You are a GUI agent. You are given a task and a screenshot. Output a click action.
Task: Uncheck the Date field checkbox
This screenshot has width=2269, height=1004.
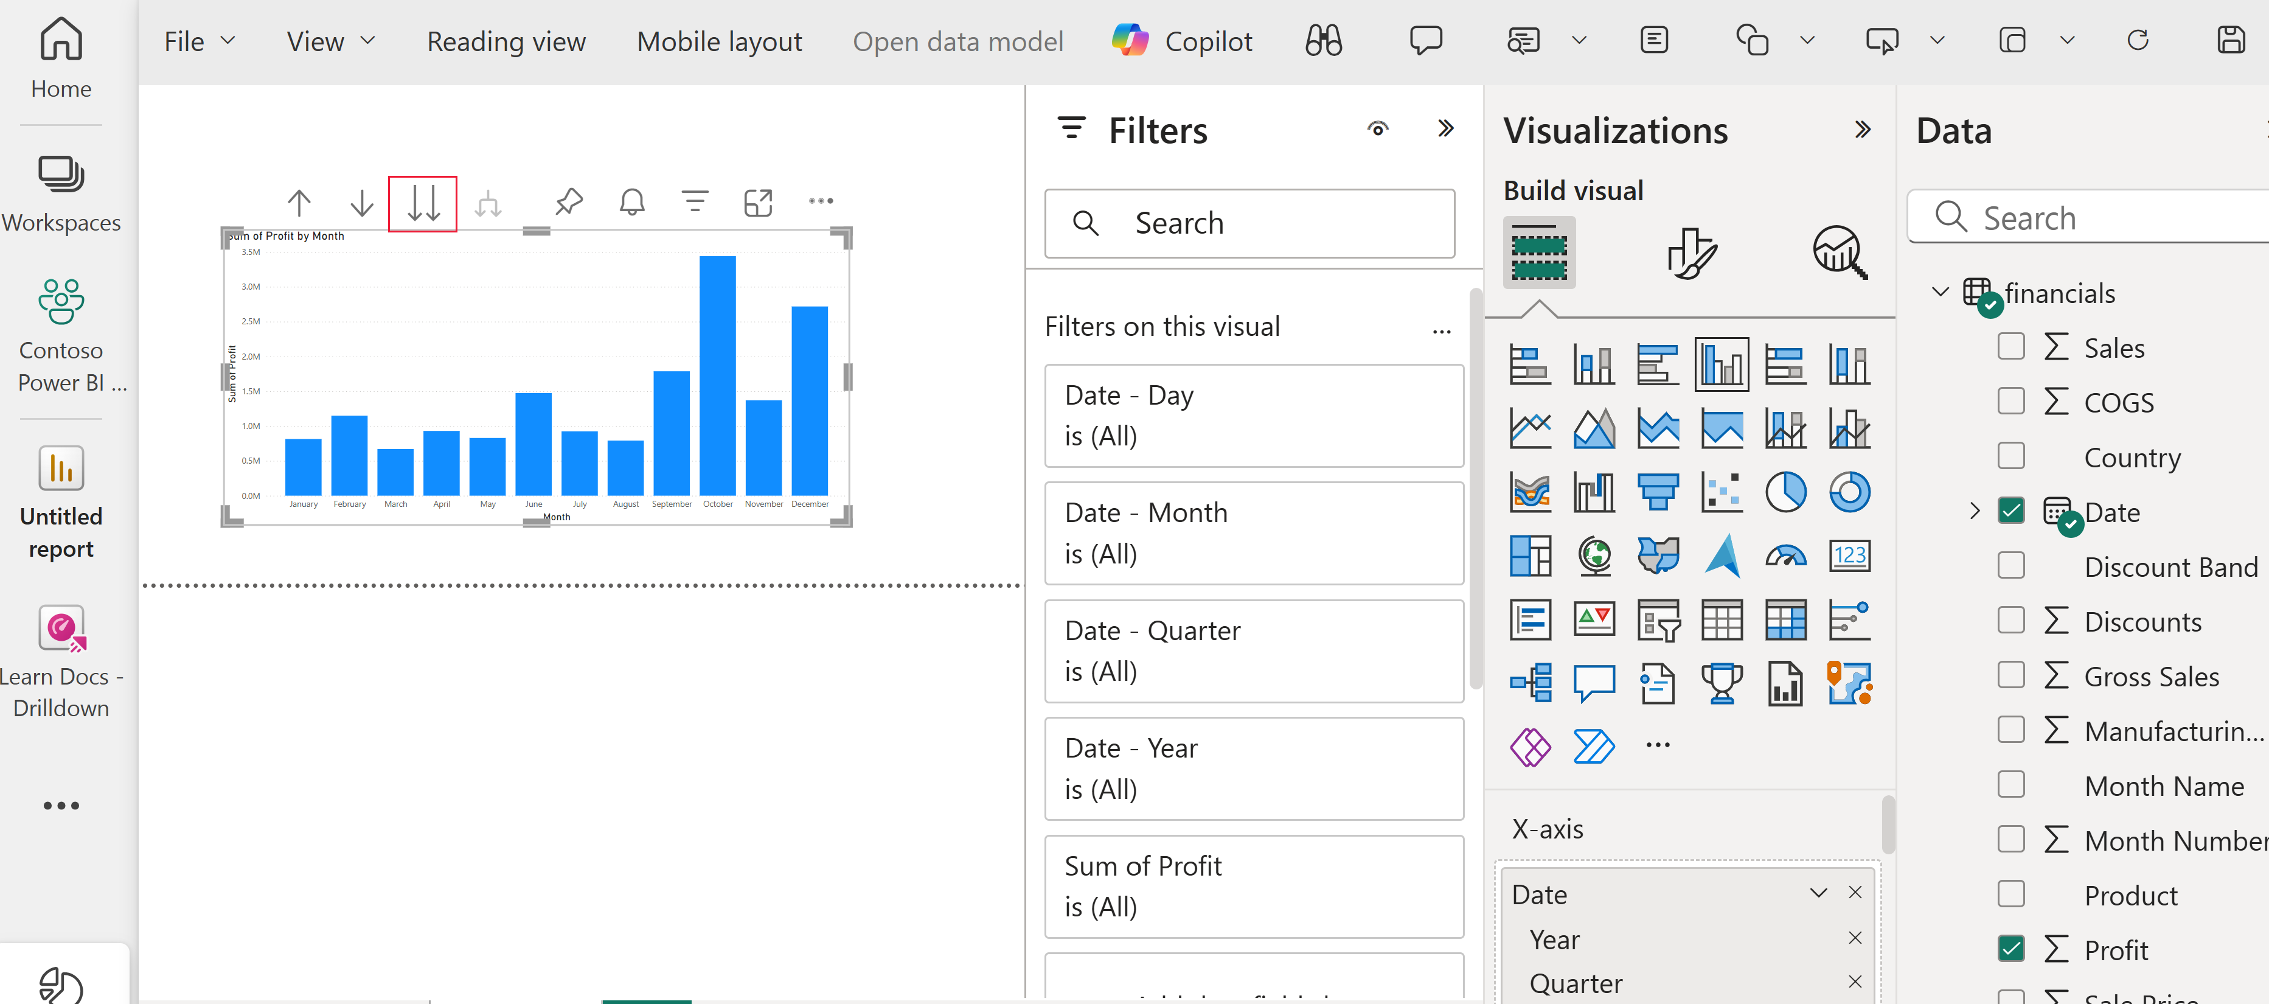tap(2011, 511)
